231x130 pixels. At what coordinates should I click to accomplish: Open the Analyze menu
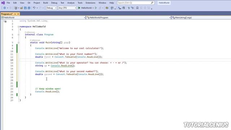71,3
